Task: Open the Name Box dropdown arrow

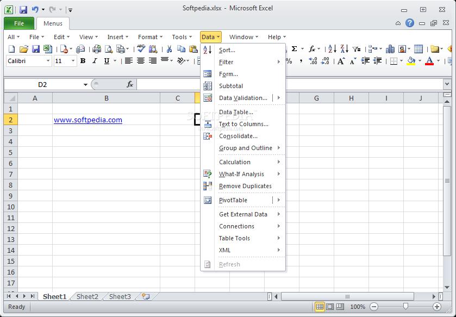Action: click(x=85, y=85)
